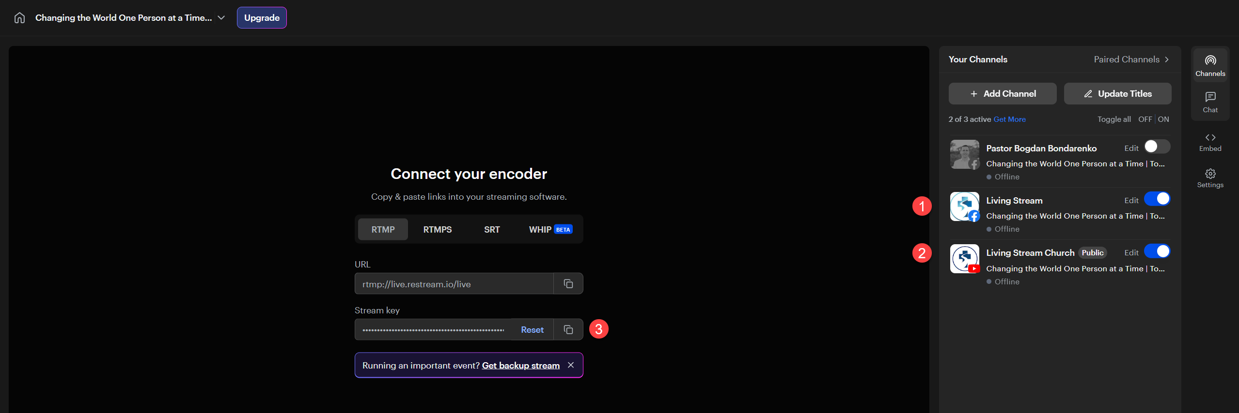Expand Paired Channels chevron
The image size is (1239, 413).
pos(1167,59)
